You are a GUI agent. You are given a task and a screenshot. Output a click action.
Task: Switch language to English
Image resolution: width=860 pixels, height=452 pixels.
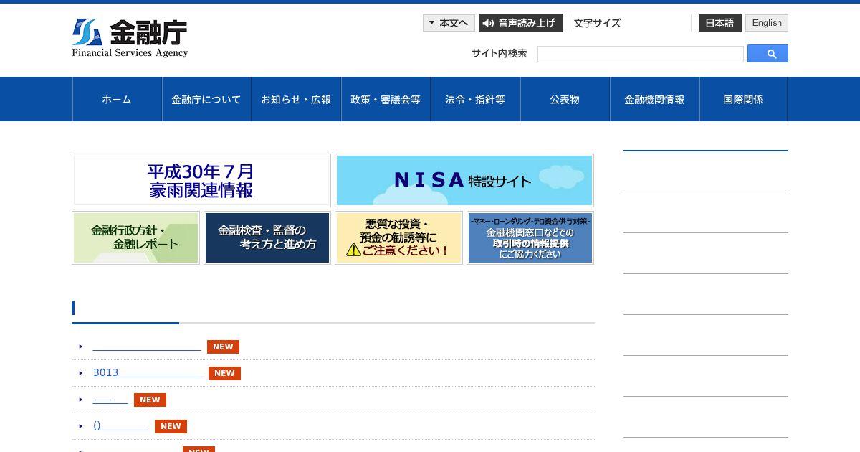[x=767, y=23]
